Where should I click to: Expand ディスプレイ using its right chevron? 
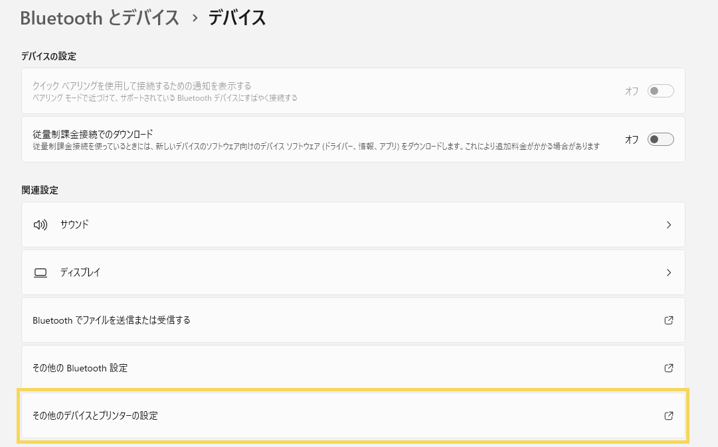tap(669, 273)
